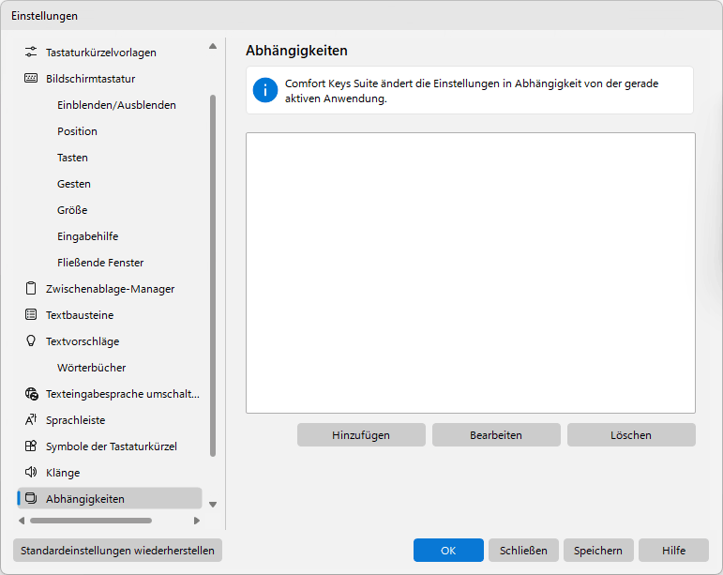This screenshot has height=575, width=723.
Task: Click the Comfort Keys Suite info text
Action: coord(472,91)
